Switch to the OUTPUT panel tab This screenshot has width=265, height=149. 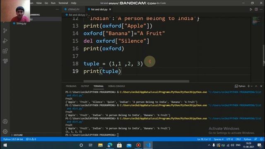coord(85,86)
